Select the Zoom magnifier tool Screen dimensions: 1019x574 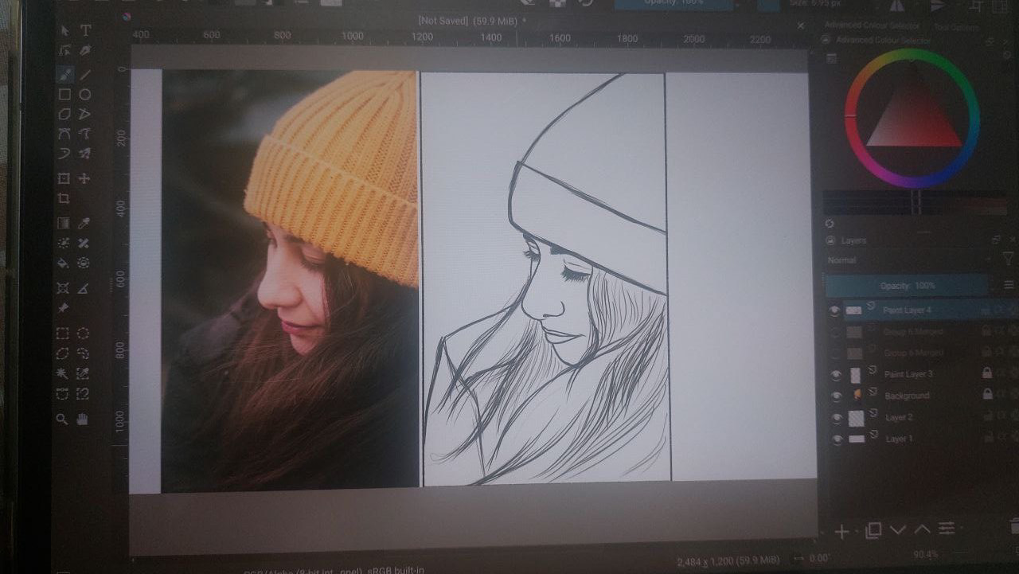coord(63,419)
